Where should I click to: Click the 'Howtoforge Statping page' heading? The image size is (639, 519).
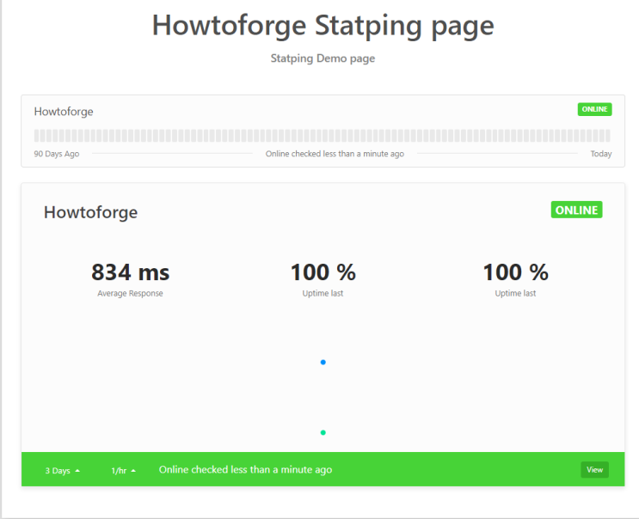(323, 26)
